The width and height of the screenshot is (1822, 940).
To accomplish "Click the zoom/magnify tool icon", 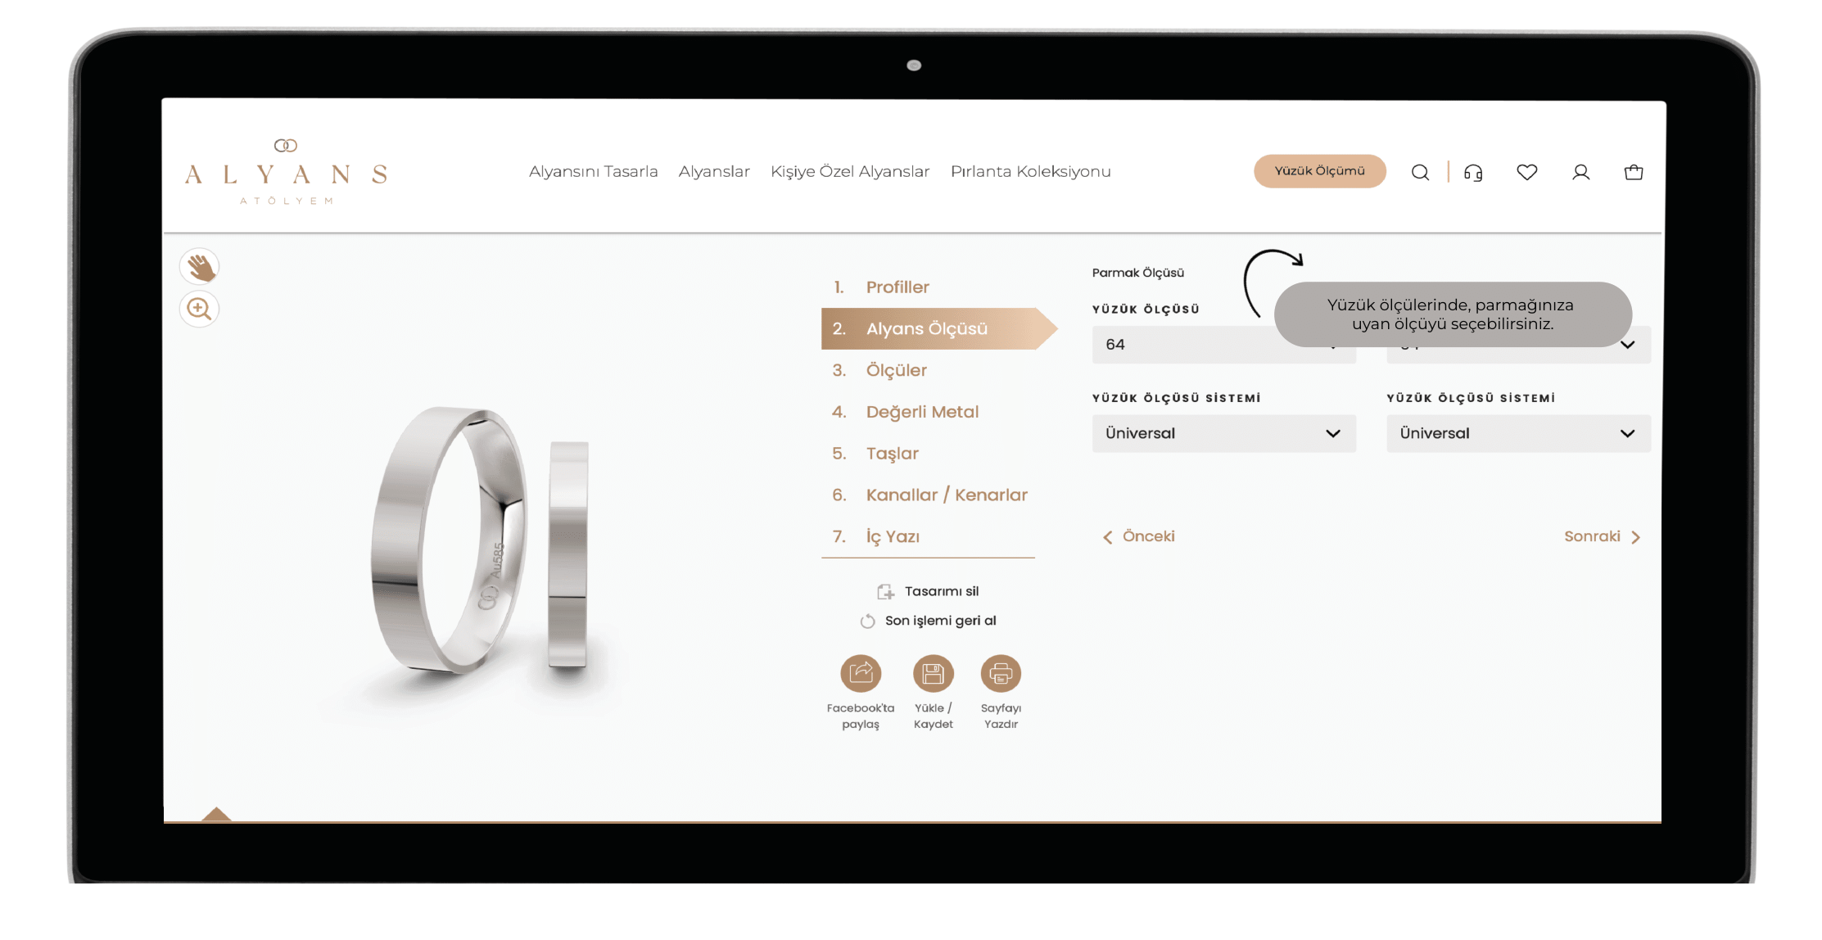I will point(200,308).
